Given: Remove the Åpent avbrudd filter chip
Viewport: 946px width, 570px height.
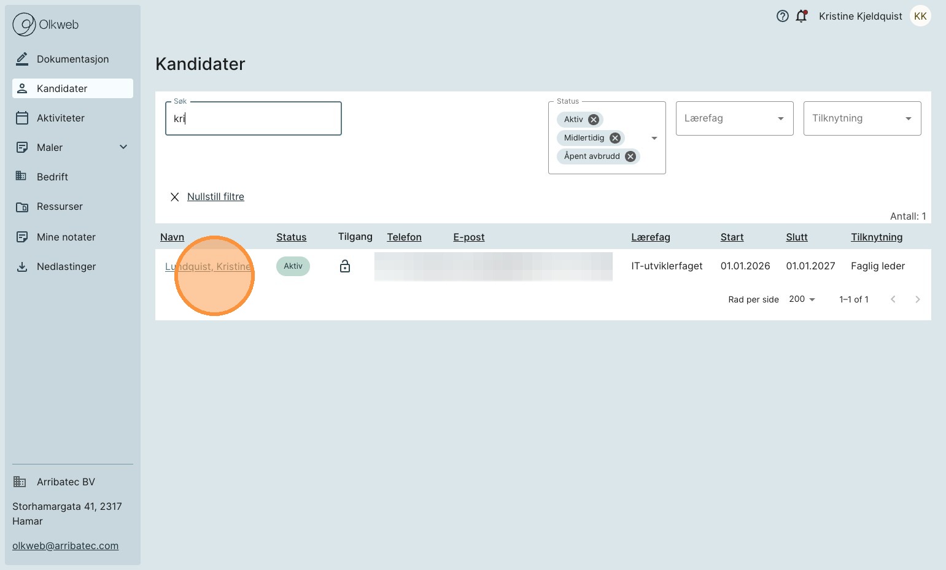Looking at the screenshot, I should pos(630,156).
